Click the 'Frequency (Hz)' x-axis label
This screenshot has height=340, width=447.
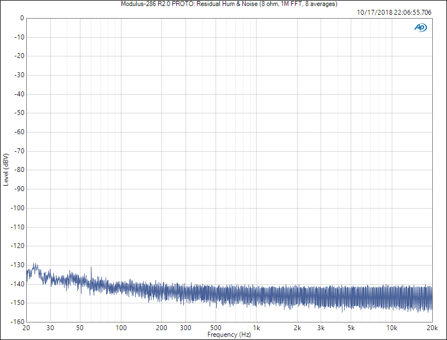(229, 335)
